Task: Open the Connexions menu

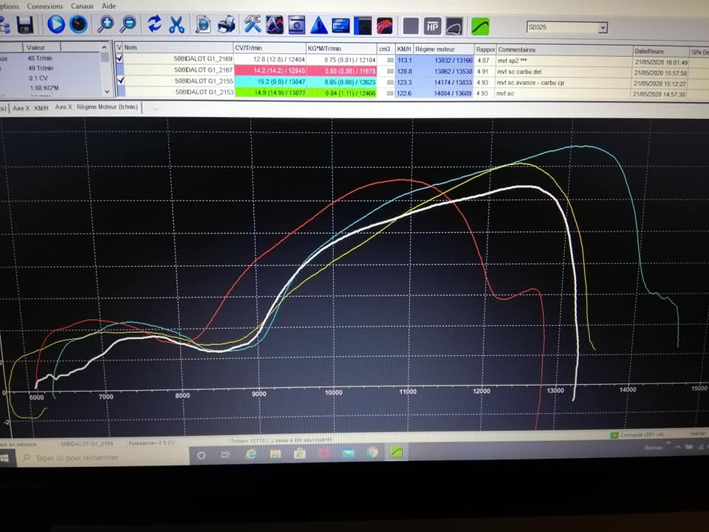Action: coord(44,5)
